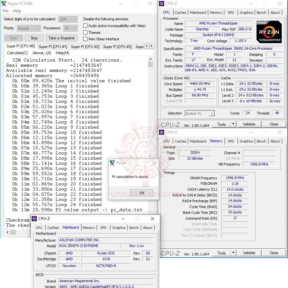Expand the Tools arrow in the Memory window
The width and height of the screenshot is (288, 288).
click(233, 253)
